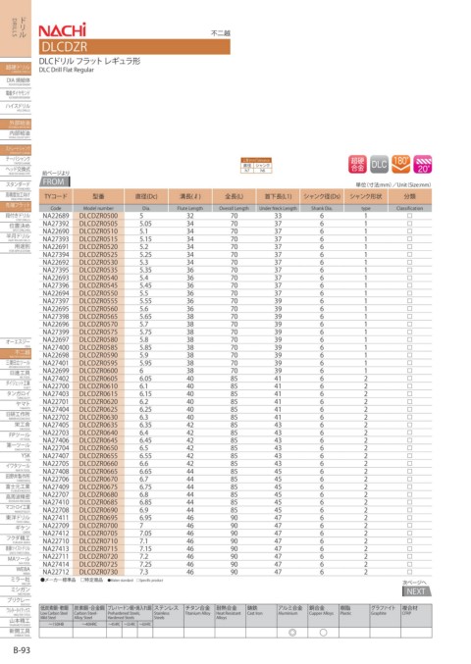Tick the classification checkbox for NA22699

click(409, 371)
